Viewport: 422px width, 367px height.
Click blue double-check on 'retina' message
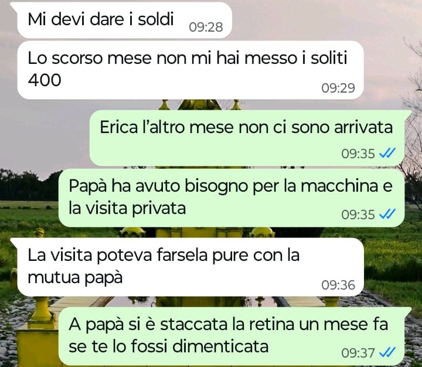click(x=387, y=352)
